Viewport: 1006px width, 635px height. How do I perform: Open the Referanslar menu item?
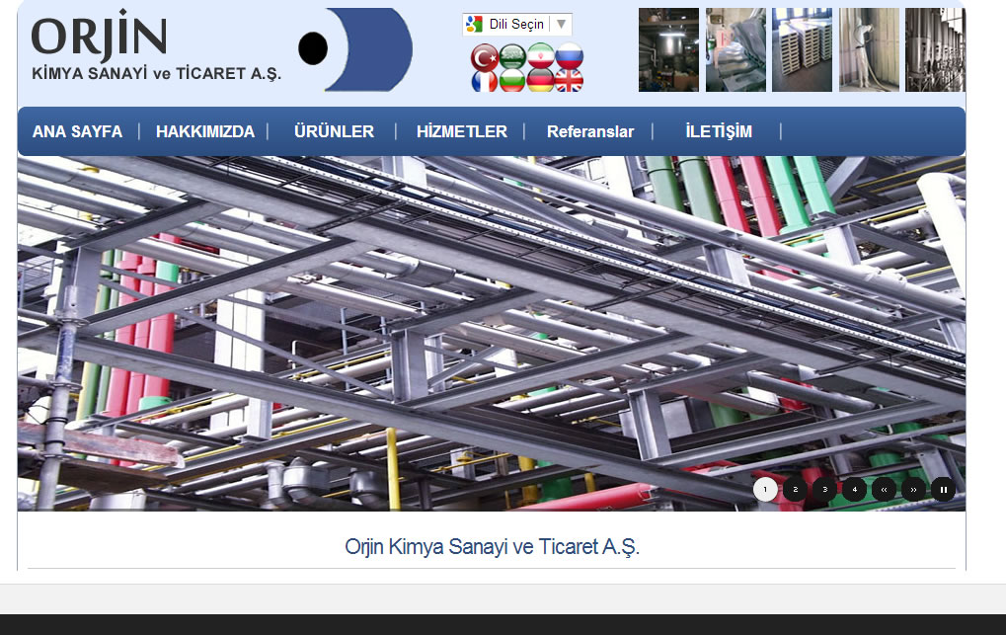click(x=590, y=131)
